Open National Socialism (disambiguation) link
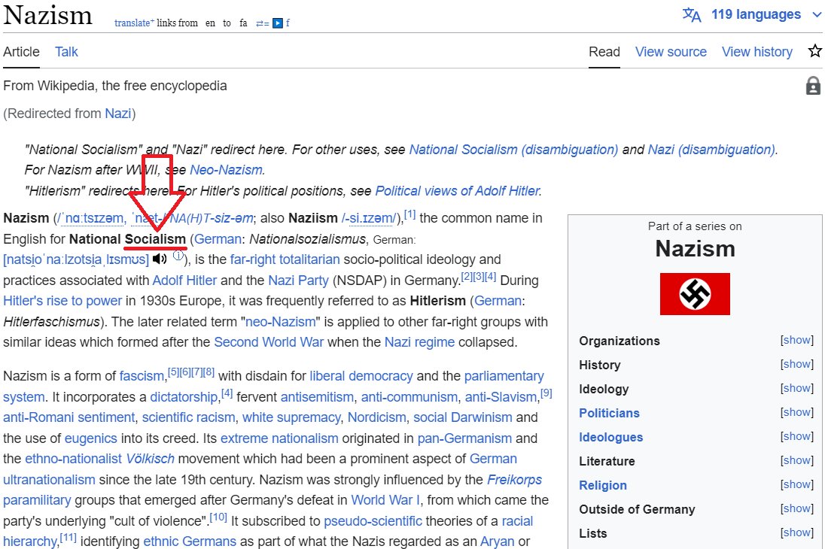This screenshot has width=825, height=549. [x=513, y=150]
